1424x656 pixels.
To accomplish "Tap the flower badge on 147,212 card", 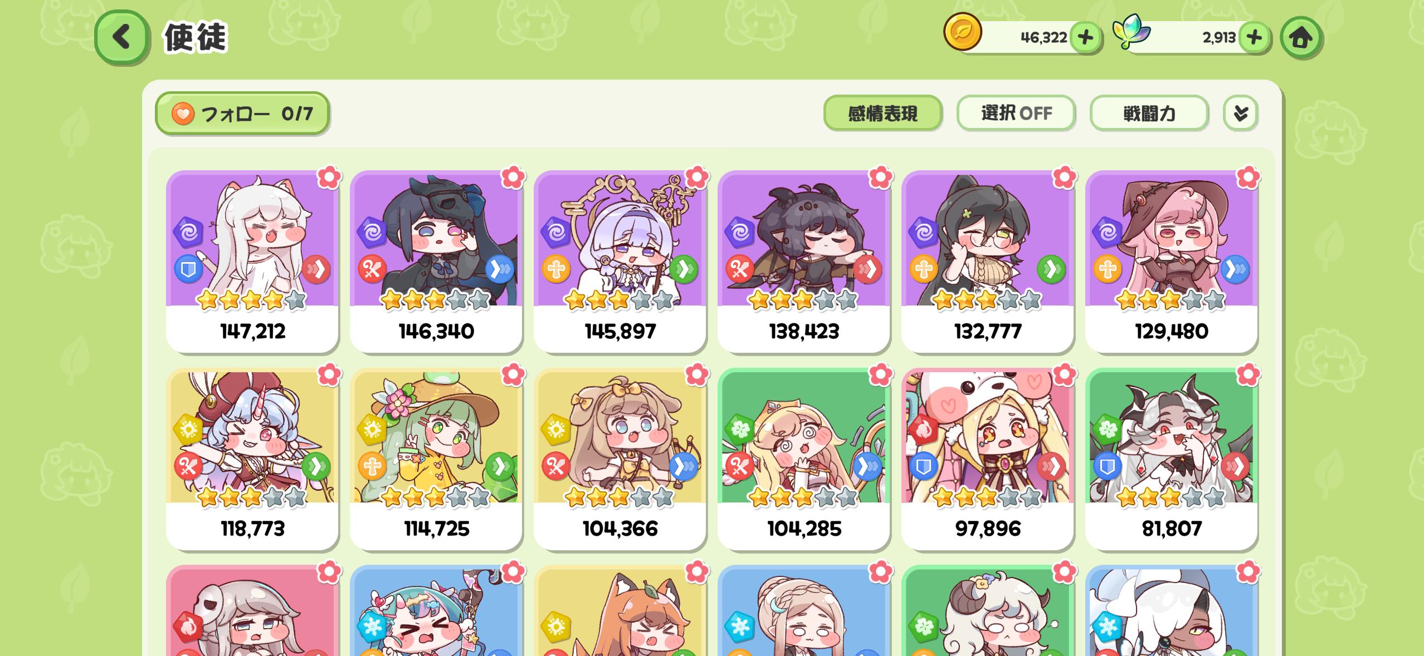I will pyautogui.click(x=329, y=177).
